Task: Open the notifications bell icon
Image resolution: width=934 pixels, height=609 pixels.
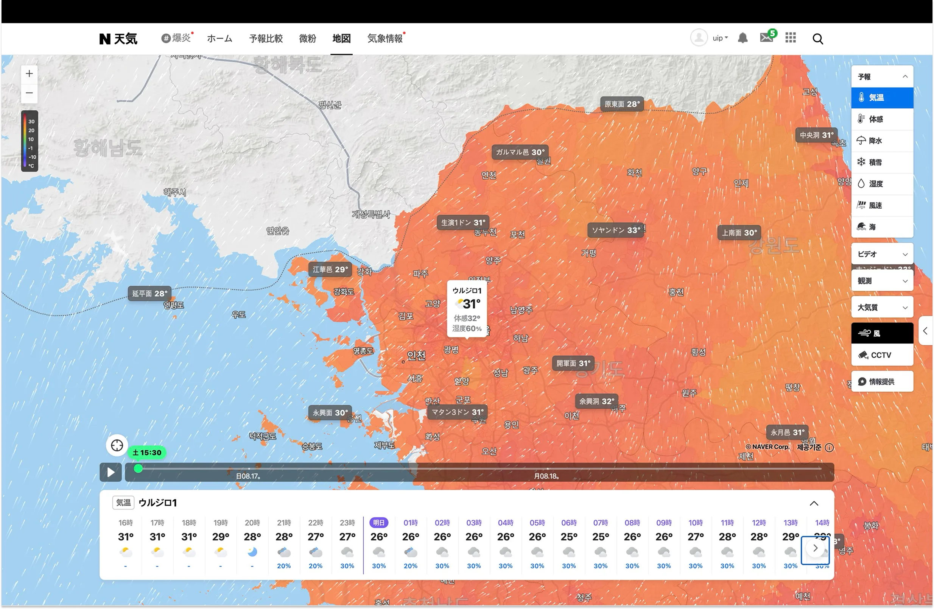Action: coord(743,38)
